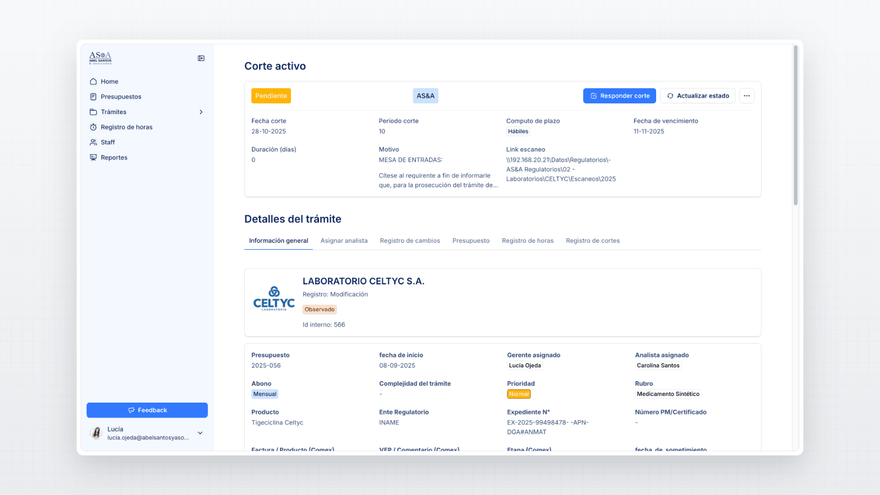Click the Staff people icon
The height and width of the screenshot is (495, 880).
click(x=94, y=142)
